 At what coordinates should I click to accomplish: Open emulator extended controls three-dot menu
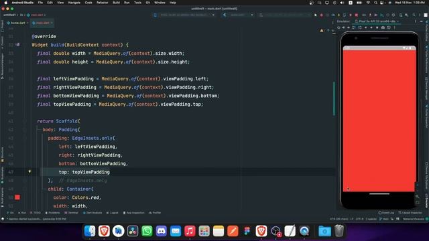coord(395,27)
